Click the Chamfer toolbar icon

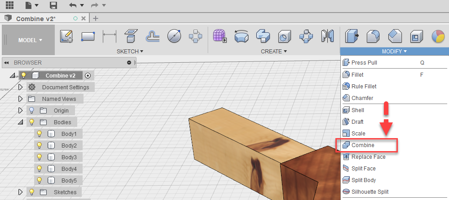(395, 37)
